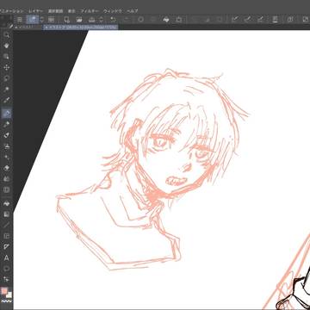Select the Balloon tool
Image resolution: width=310 pixels, height=310 pixels.
[x=7, y=269]
